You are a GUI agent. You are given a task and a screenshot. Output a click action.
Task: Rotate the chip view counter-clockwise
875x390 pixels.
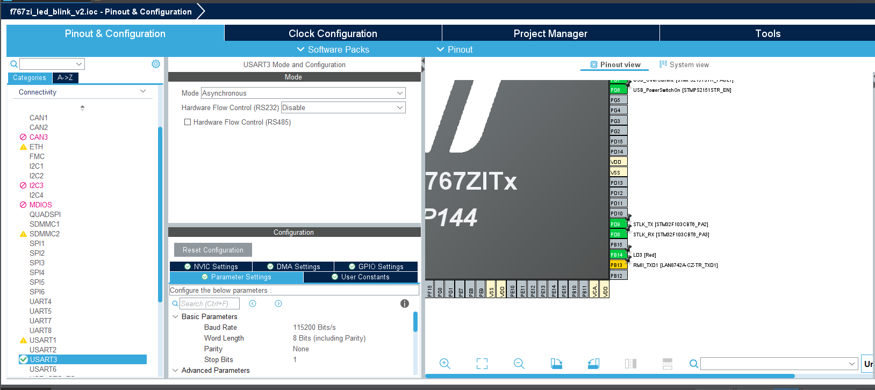(x=593, y=364)
